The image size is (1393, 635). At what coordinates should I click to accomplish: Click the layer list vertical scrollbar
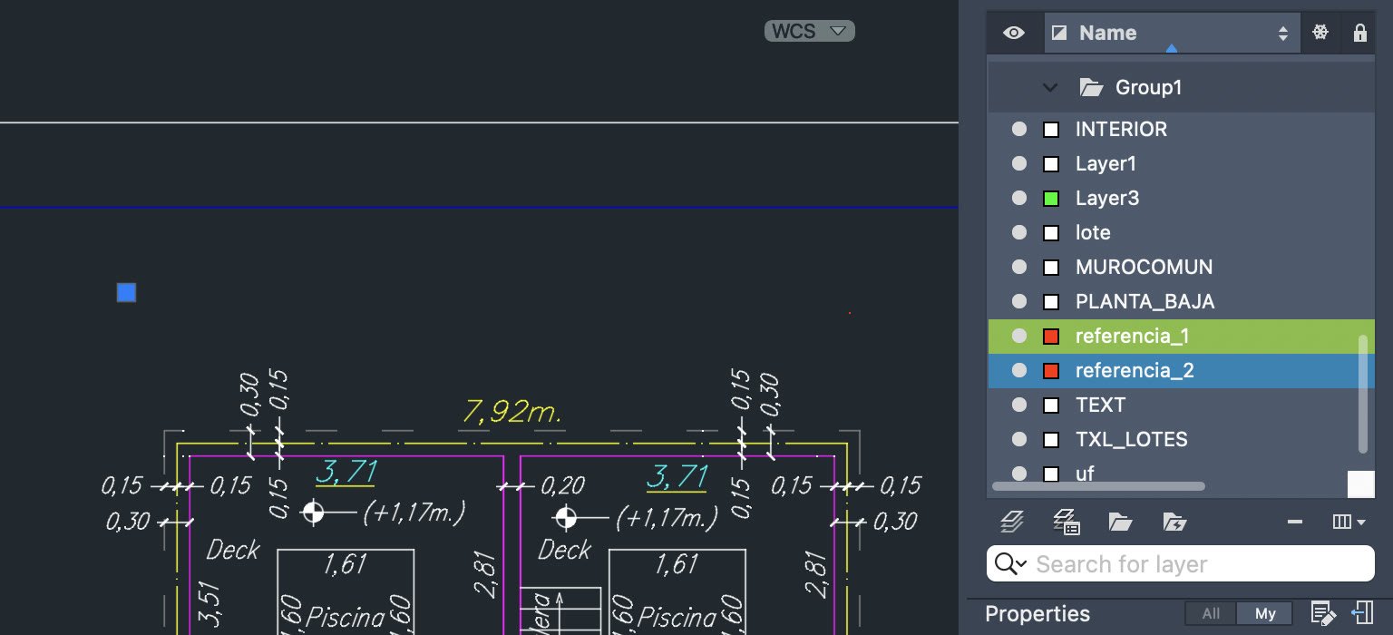tap(1362, 394)
